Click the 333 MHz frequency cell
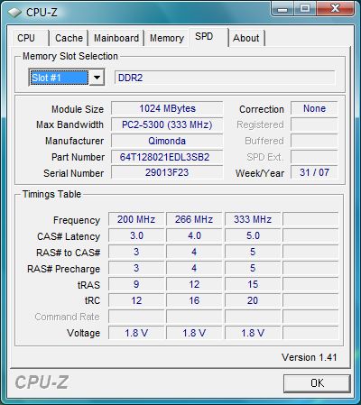The height and width of the screenshot is (405, 361). click(x=253, y=219)
